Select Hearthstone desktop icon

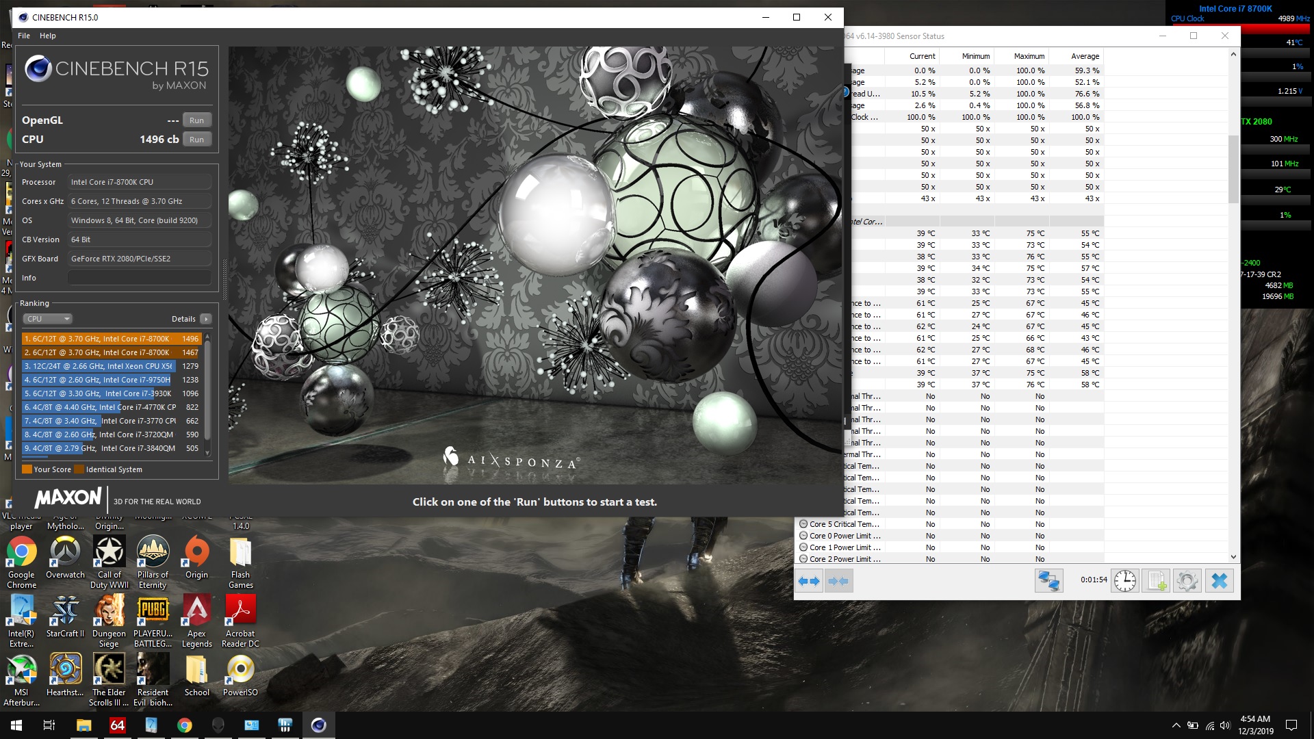(66, 675)
